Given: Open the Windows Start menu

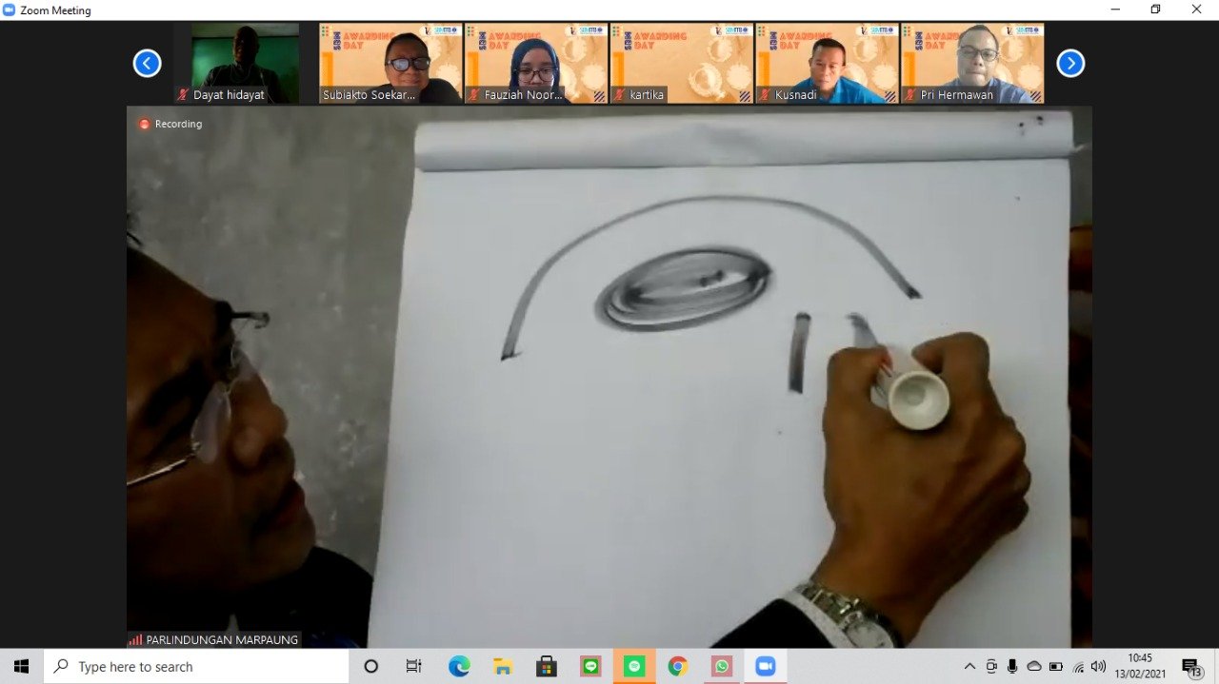Looking at the screenshot, I should click(21, 666).
